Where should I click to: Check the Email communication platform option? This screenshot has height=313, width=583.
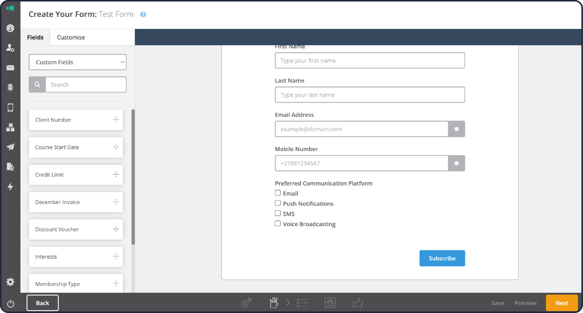277,193
